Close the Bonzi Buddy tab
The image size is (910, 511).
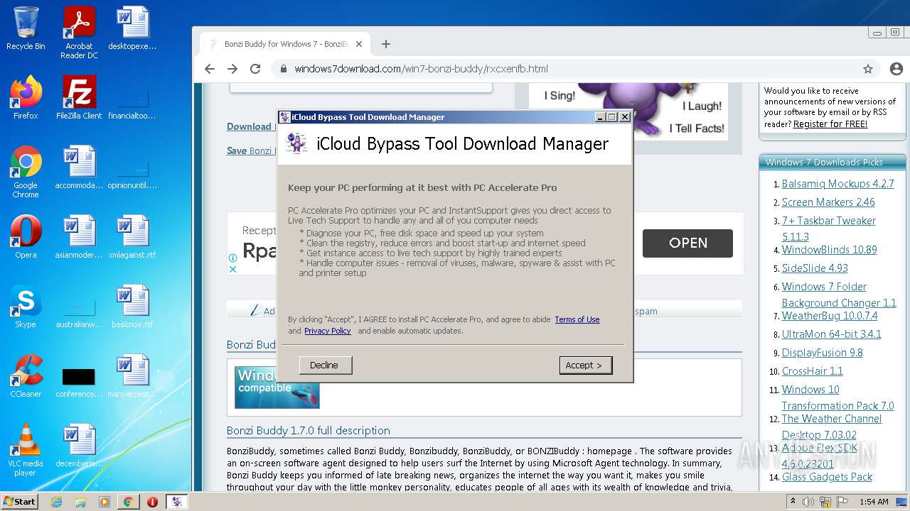click(359, 44)
